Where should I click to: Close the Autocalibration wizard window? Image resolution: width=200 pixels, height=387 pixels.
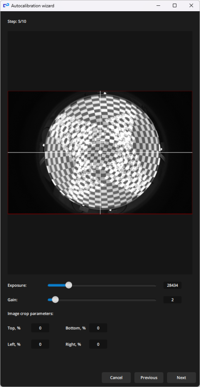point(191,5)
